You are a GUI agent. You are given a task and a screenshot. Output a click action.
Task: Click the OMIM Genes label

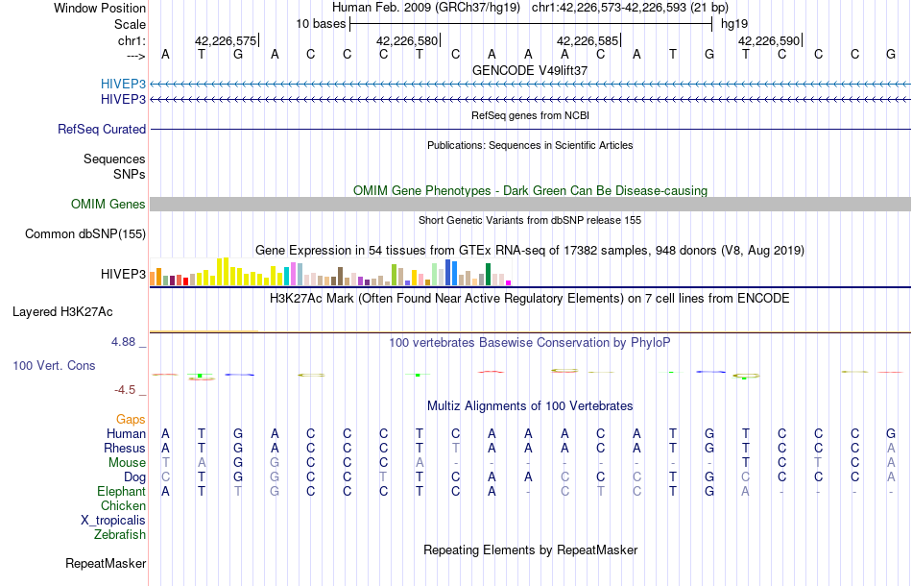108,205
